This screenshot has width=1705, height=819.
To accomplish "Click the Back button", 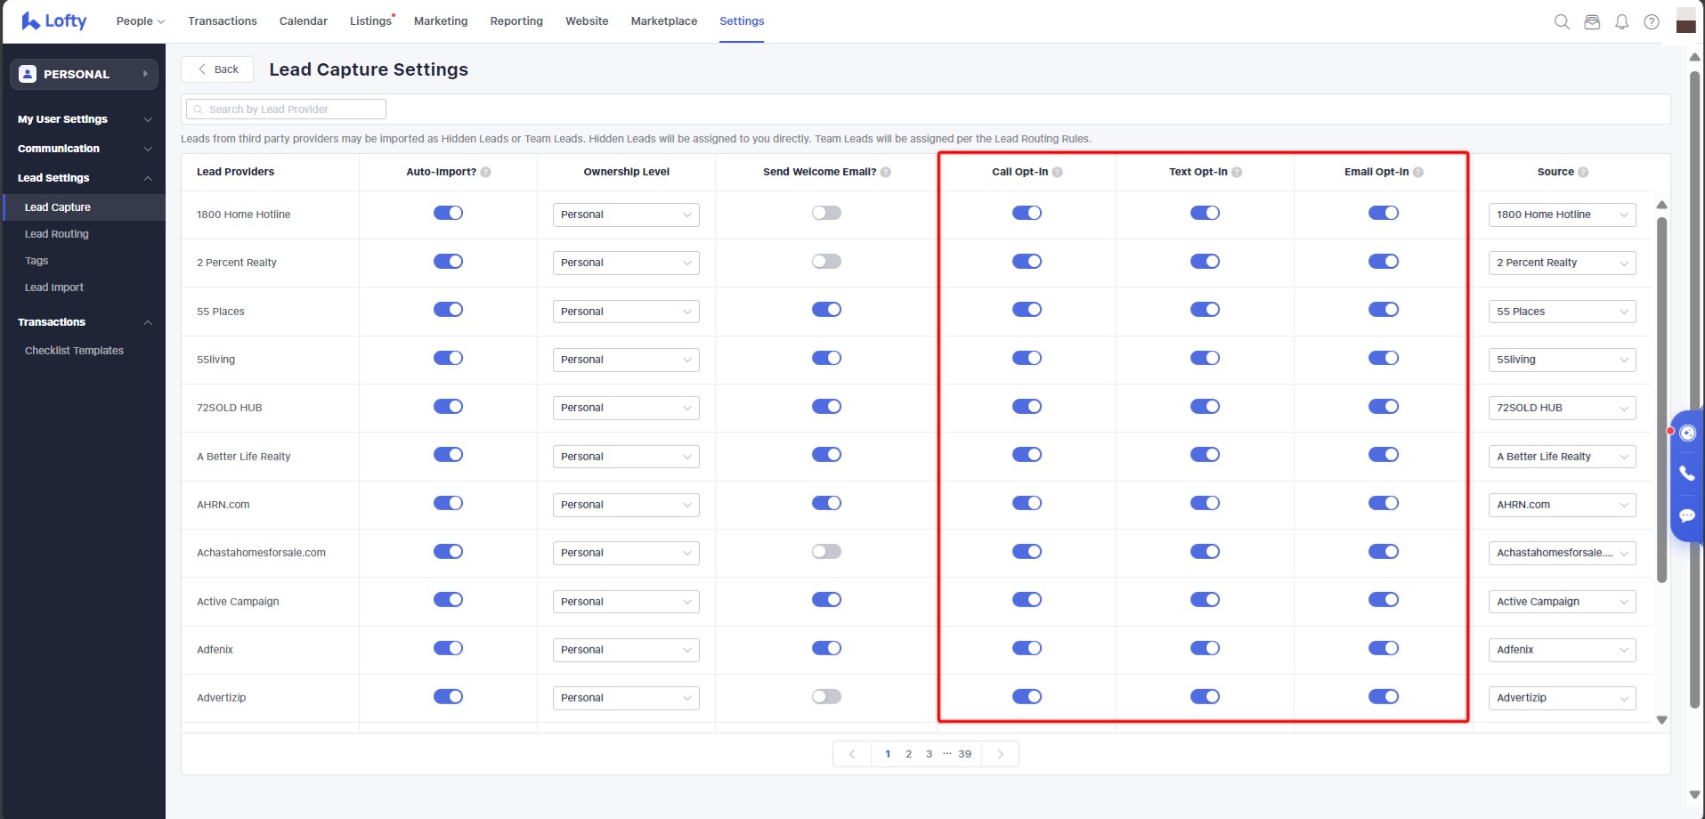I will pos(217,69).
